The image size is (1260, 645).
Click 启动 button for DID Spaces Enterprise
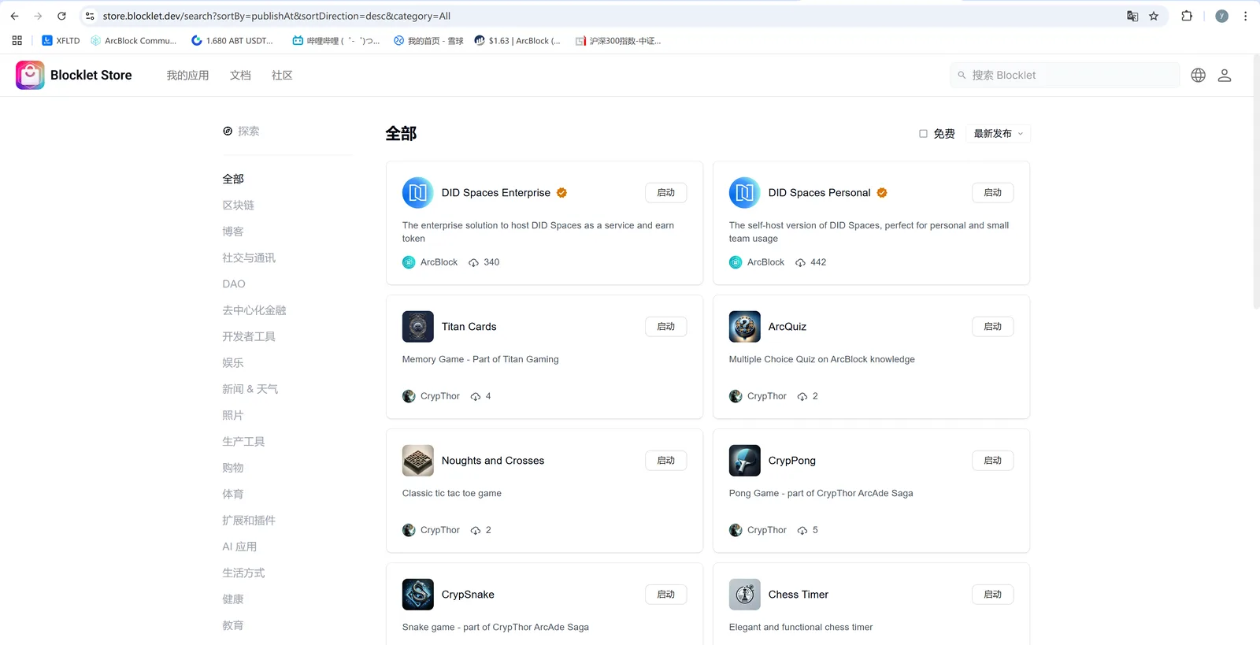click(x=666, y=193)
